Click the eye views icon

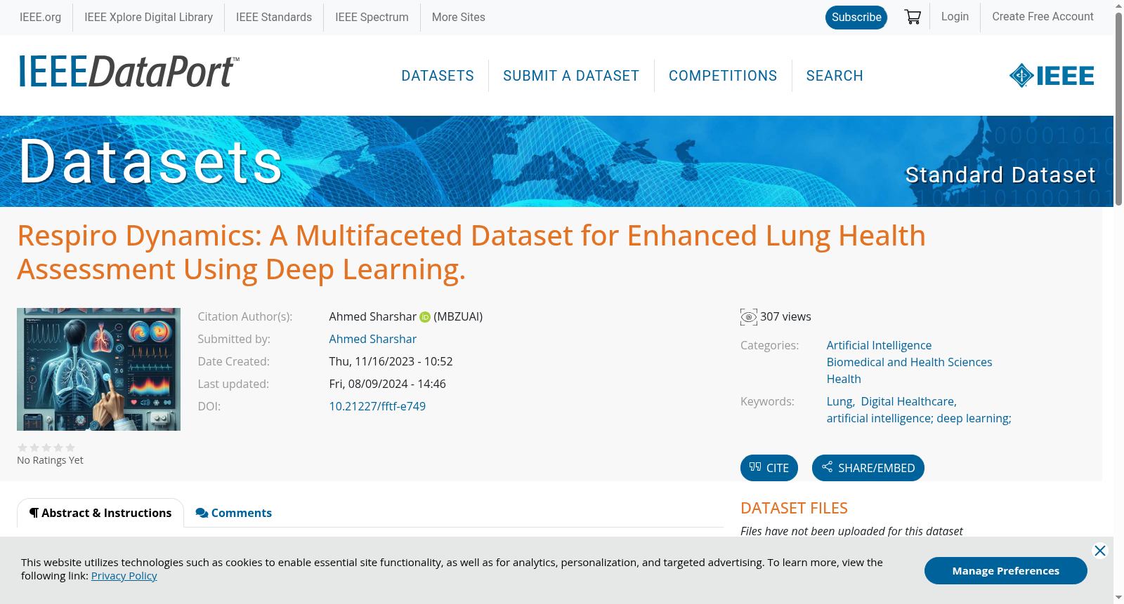(749, 317)
